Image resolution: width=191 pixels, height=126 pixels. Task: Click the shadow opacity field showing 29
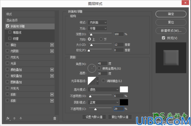coord(119,109)
